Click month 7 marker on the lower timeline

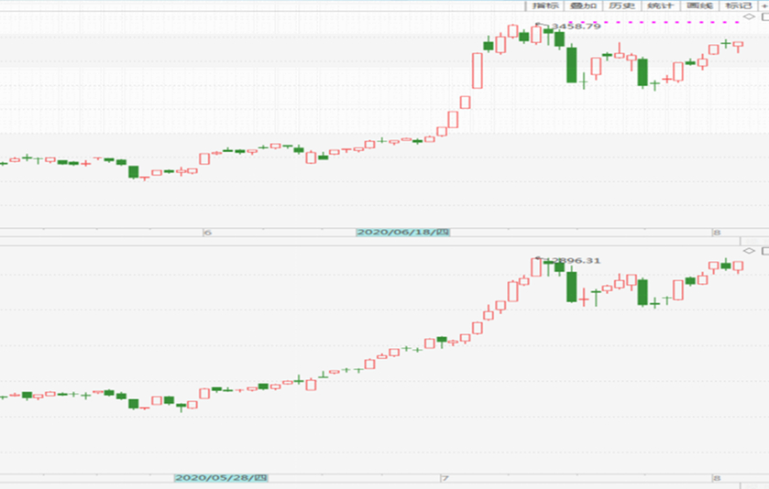(445, 478)
